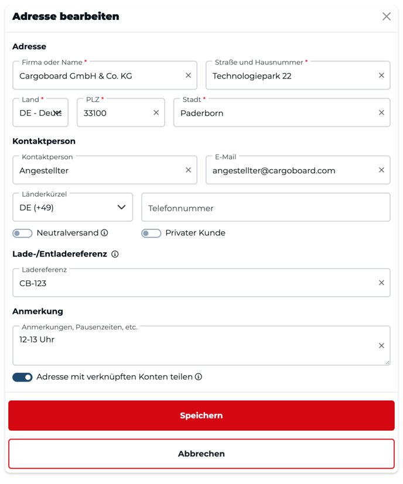Focus the Telefonnummer input field
The height and width of the screenshot is (484, 403).
click(x=266, y=207)
